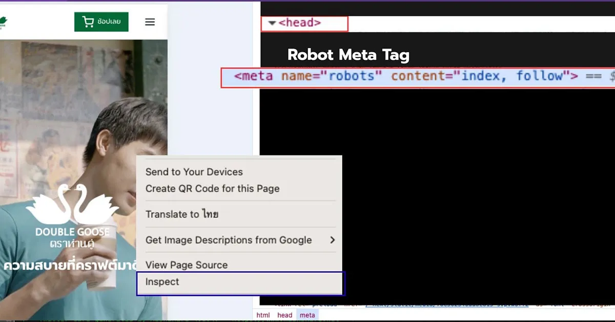Choose Translate to ไทย option
This screenshot has width=615, height=322.
pos(182,214)
